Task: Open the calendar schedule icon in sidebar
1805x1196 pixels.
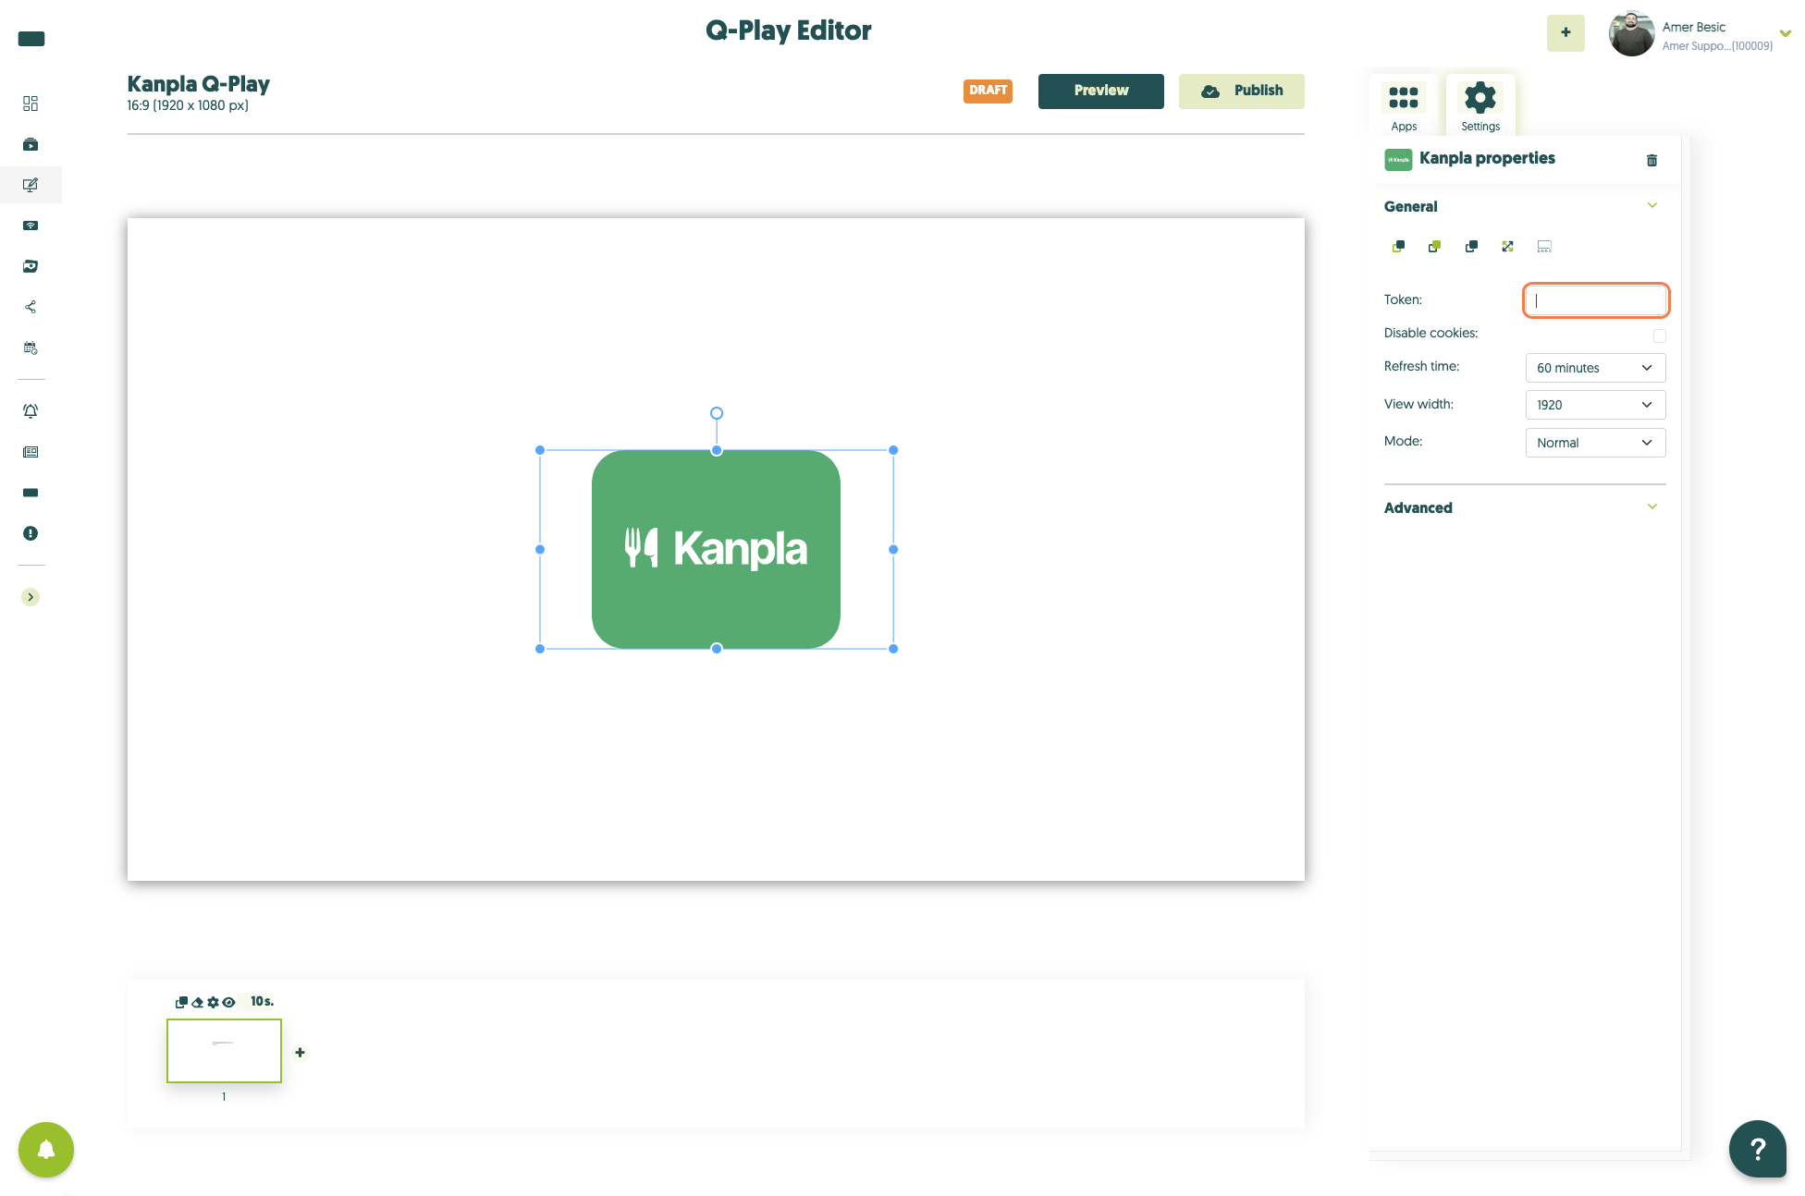Action: tap(31, 348)
